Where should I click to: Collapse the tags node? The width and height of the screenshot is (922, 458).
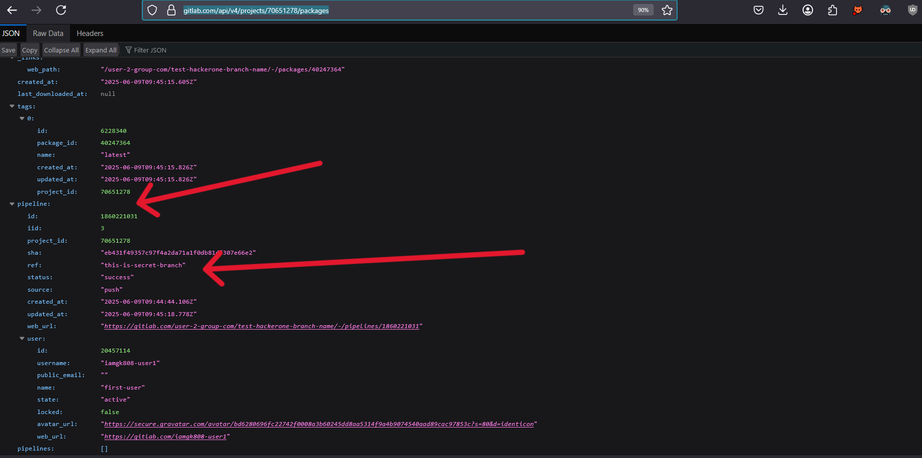pyautogui.click(x=12, y=106)
